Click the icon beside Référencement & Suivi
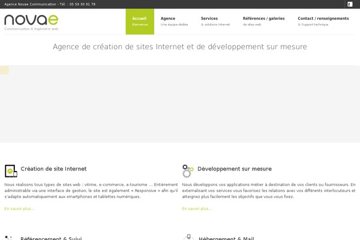Viewport: 360px width, 240px height. tap(9, 238)
